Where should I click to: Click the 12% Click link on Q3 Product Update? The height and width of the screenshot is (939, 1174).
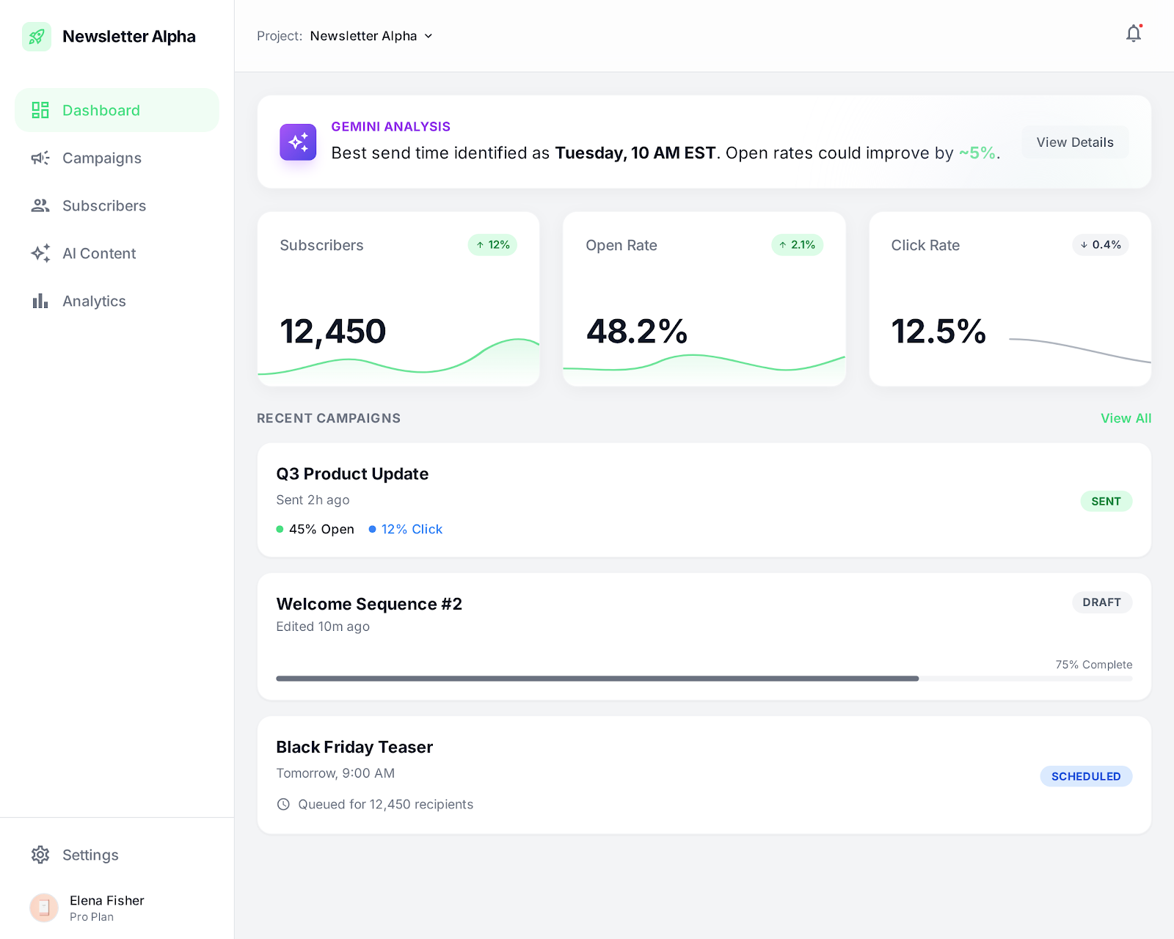pyautogui.click(x=412, y=529)
